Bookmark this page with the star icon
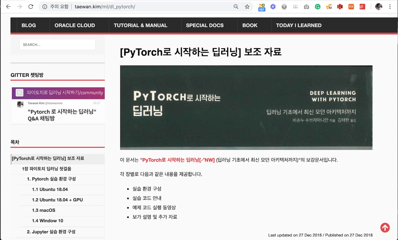 [247, 7]
